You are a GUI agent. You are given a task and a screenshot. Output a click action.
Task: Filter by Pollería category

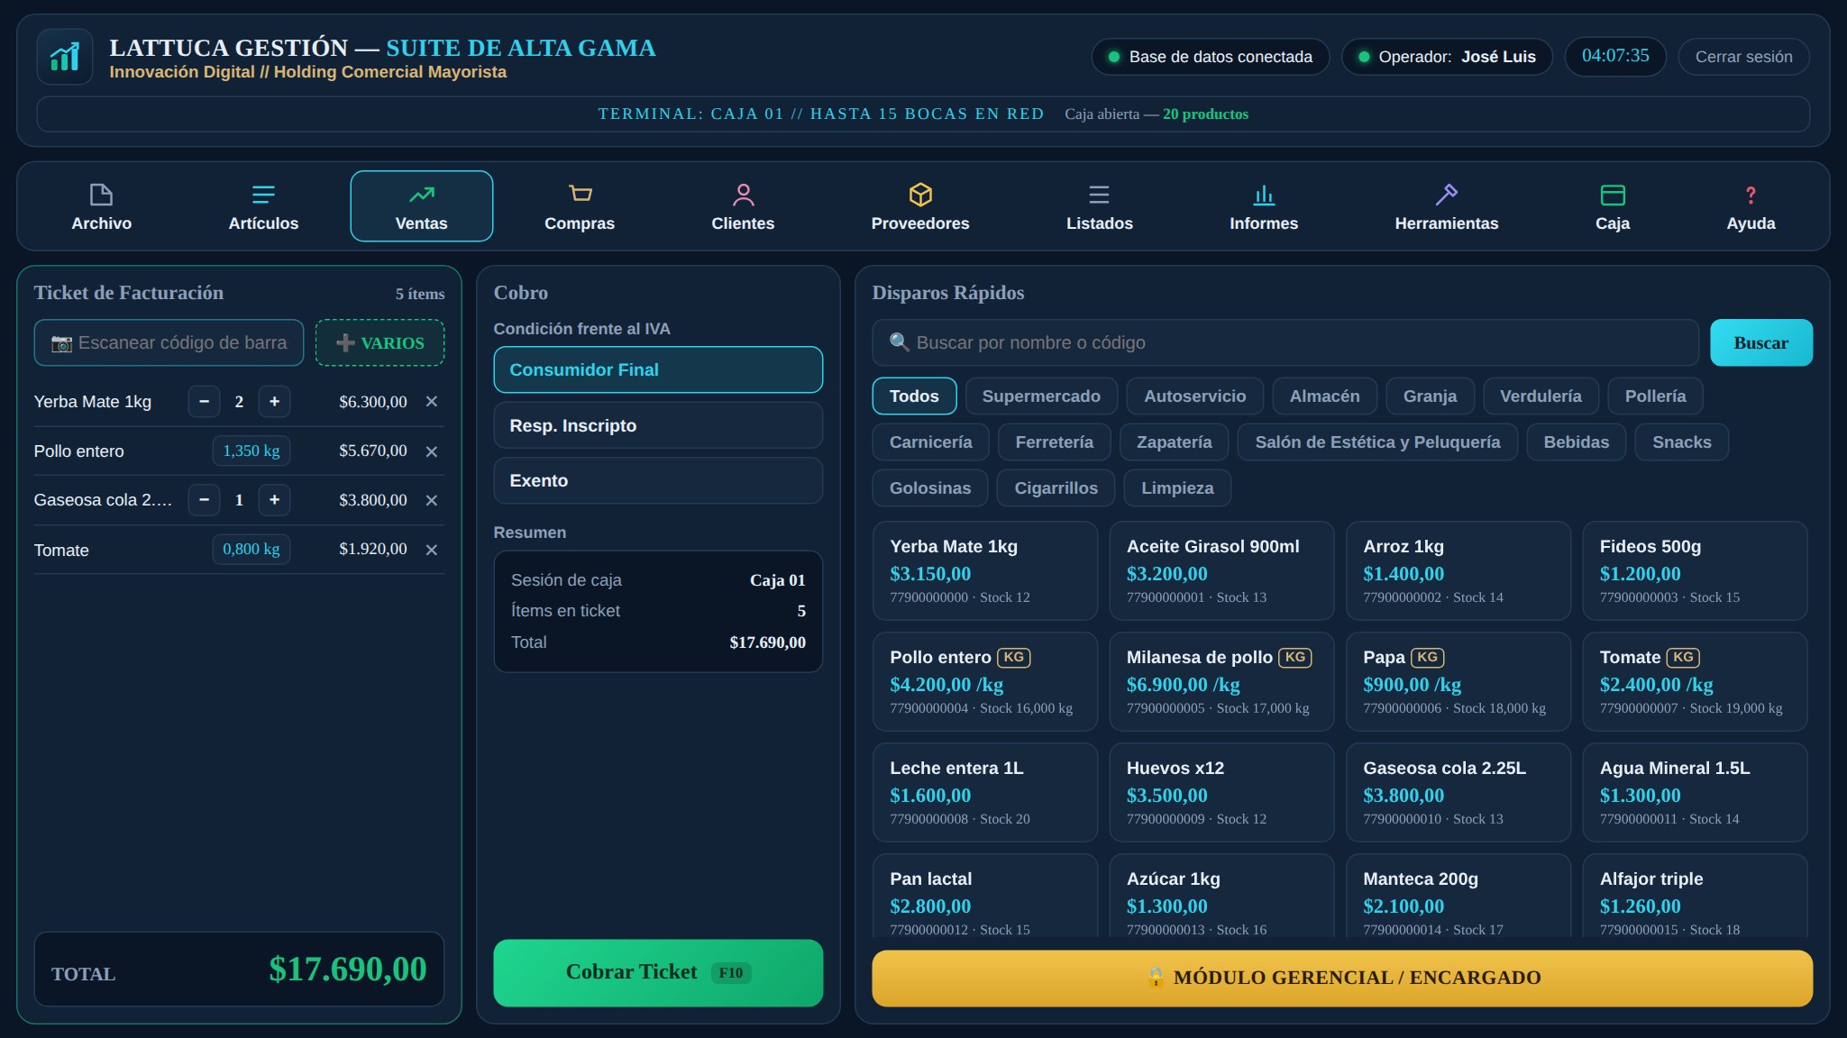pyautogui.click(x=1655, y=396)
